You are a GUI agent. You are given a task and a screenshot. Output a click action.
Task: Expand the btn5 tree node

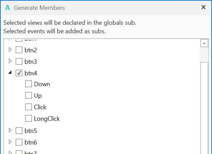[x=10, y=130]
